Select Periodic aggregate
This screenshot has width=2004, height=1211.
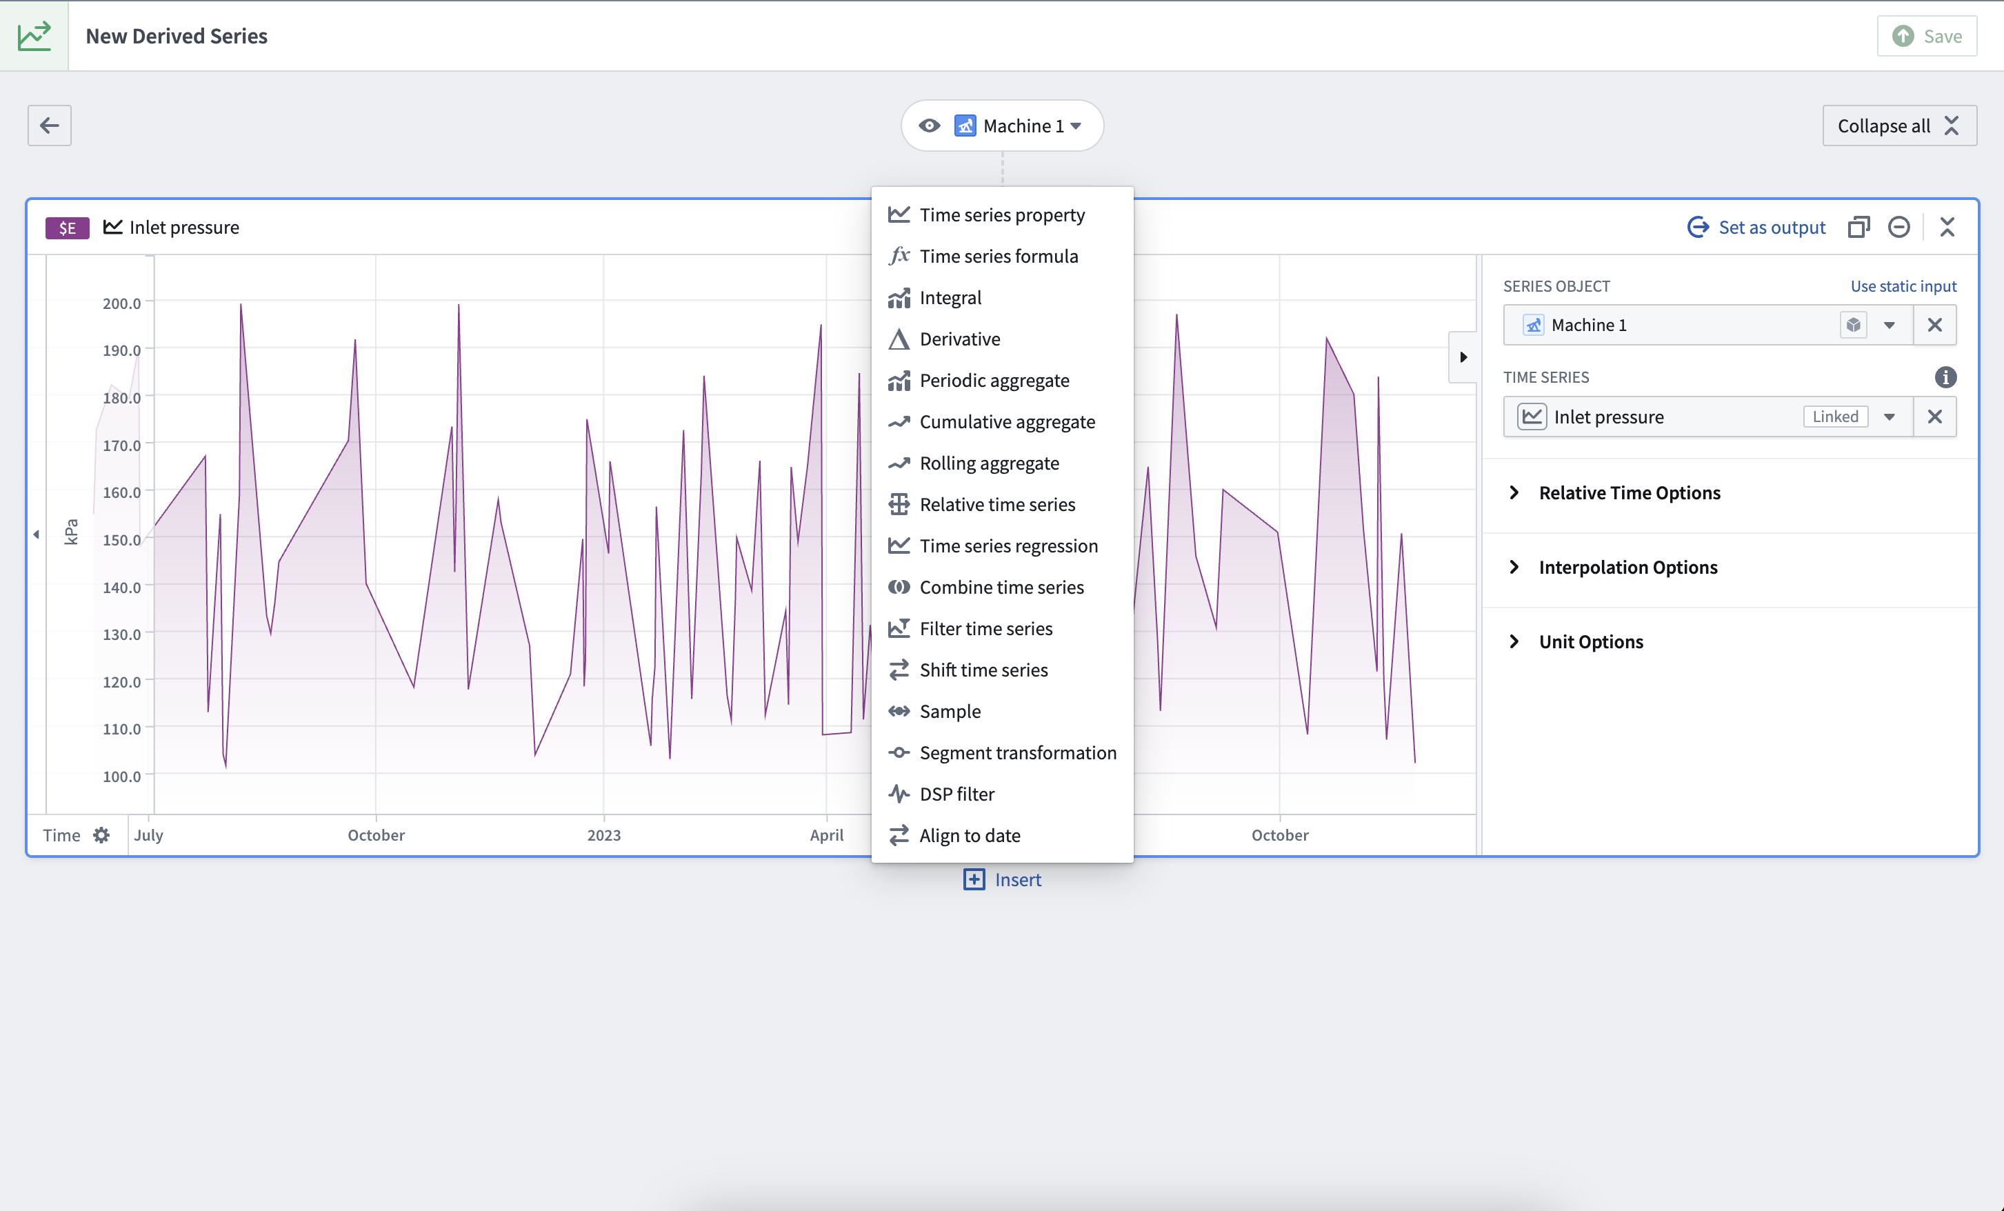(x=1002, y=381)
